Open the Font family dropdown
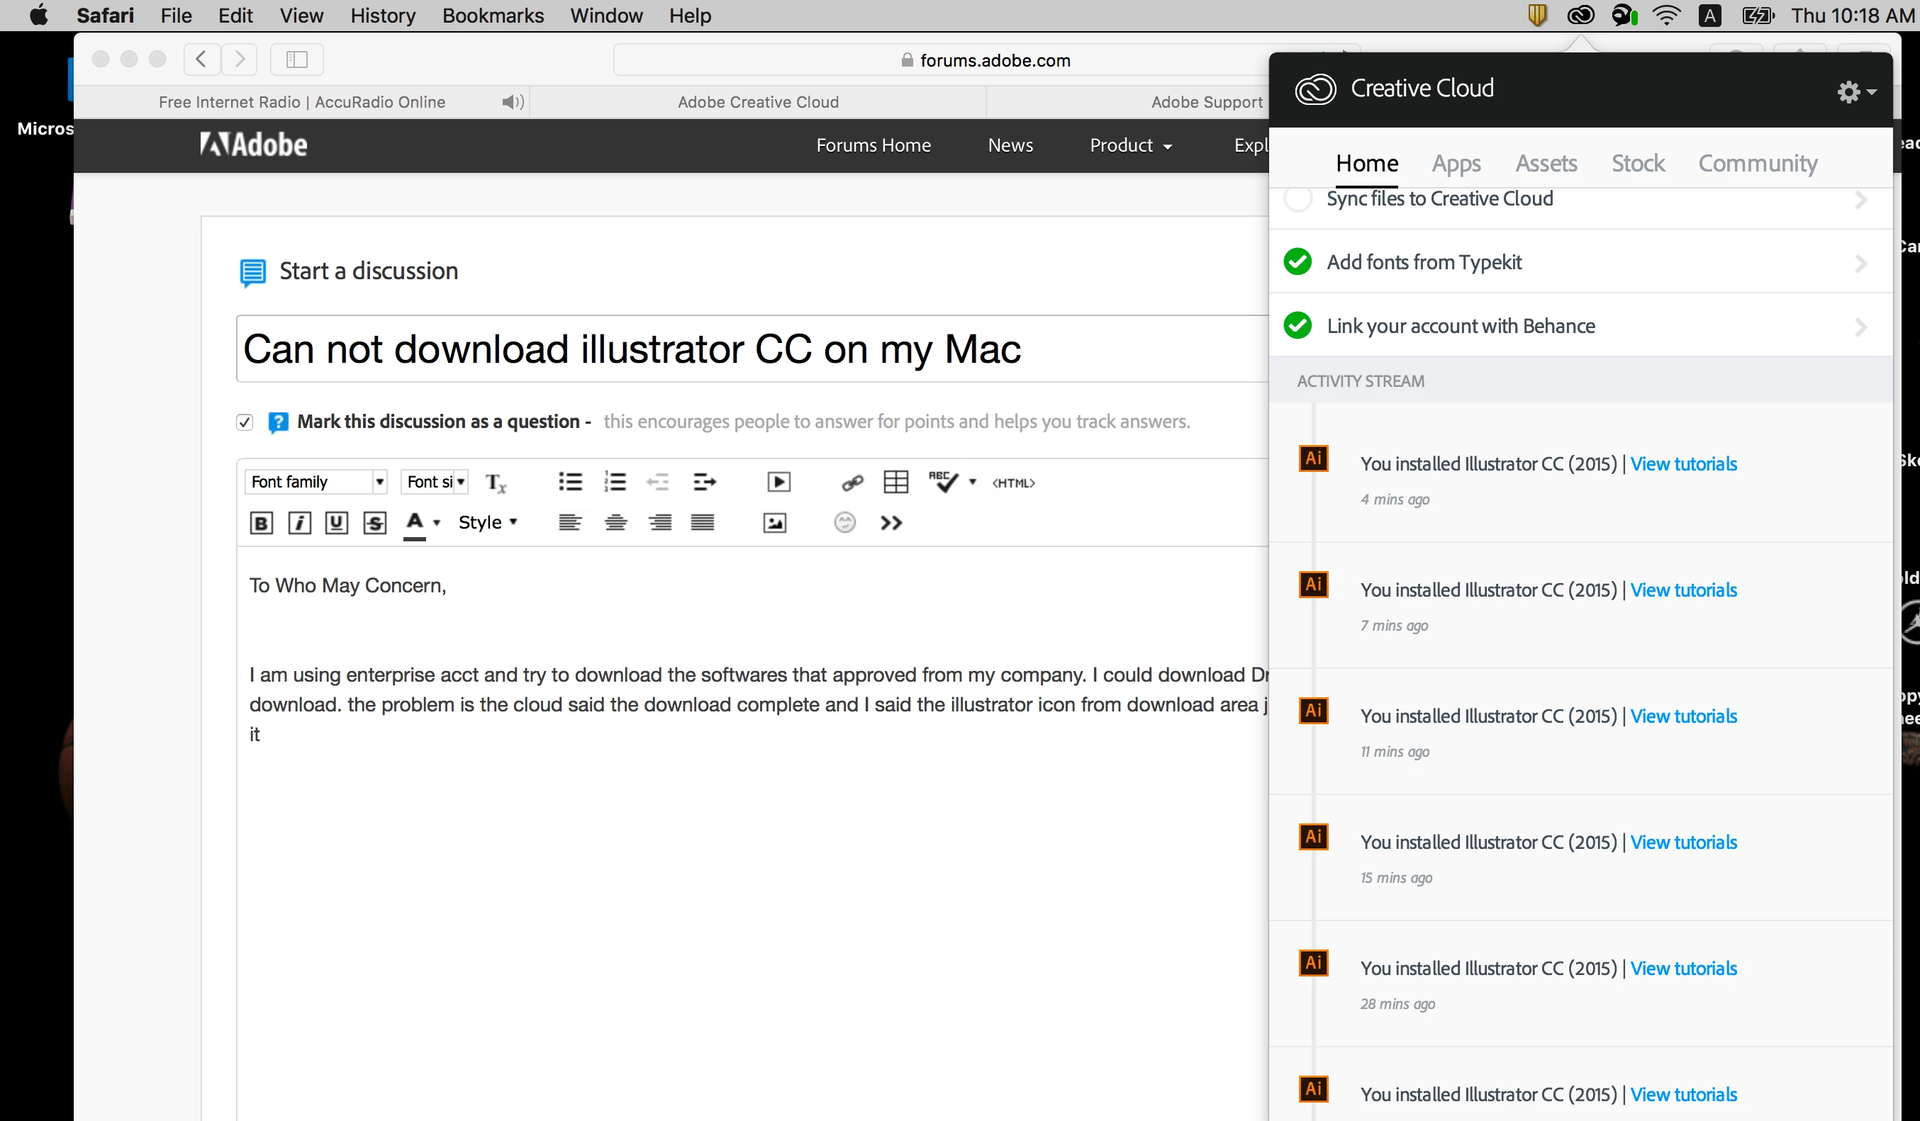 [316, 481]
